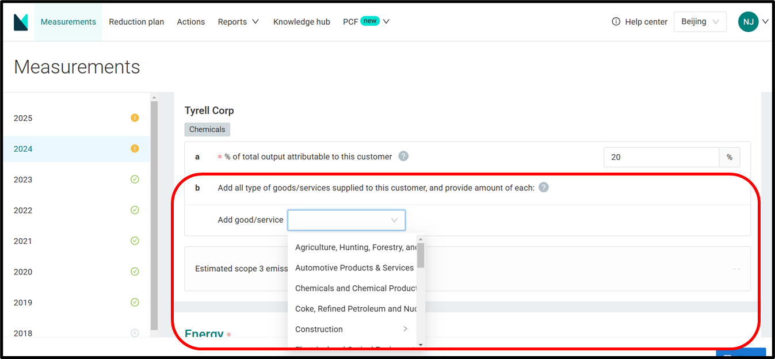Click the dropdown list scrollbar thumb
The width and height of the screenshot is (775, 359).
pyautogui.click(x=421, y=255)
